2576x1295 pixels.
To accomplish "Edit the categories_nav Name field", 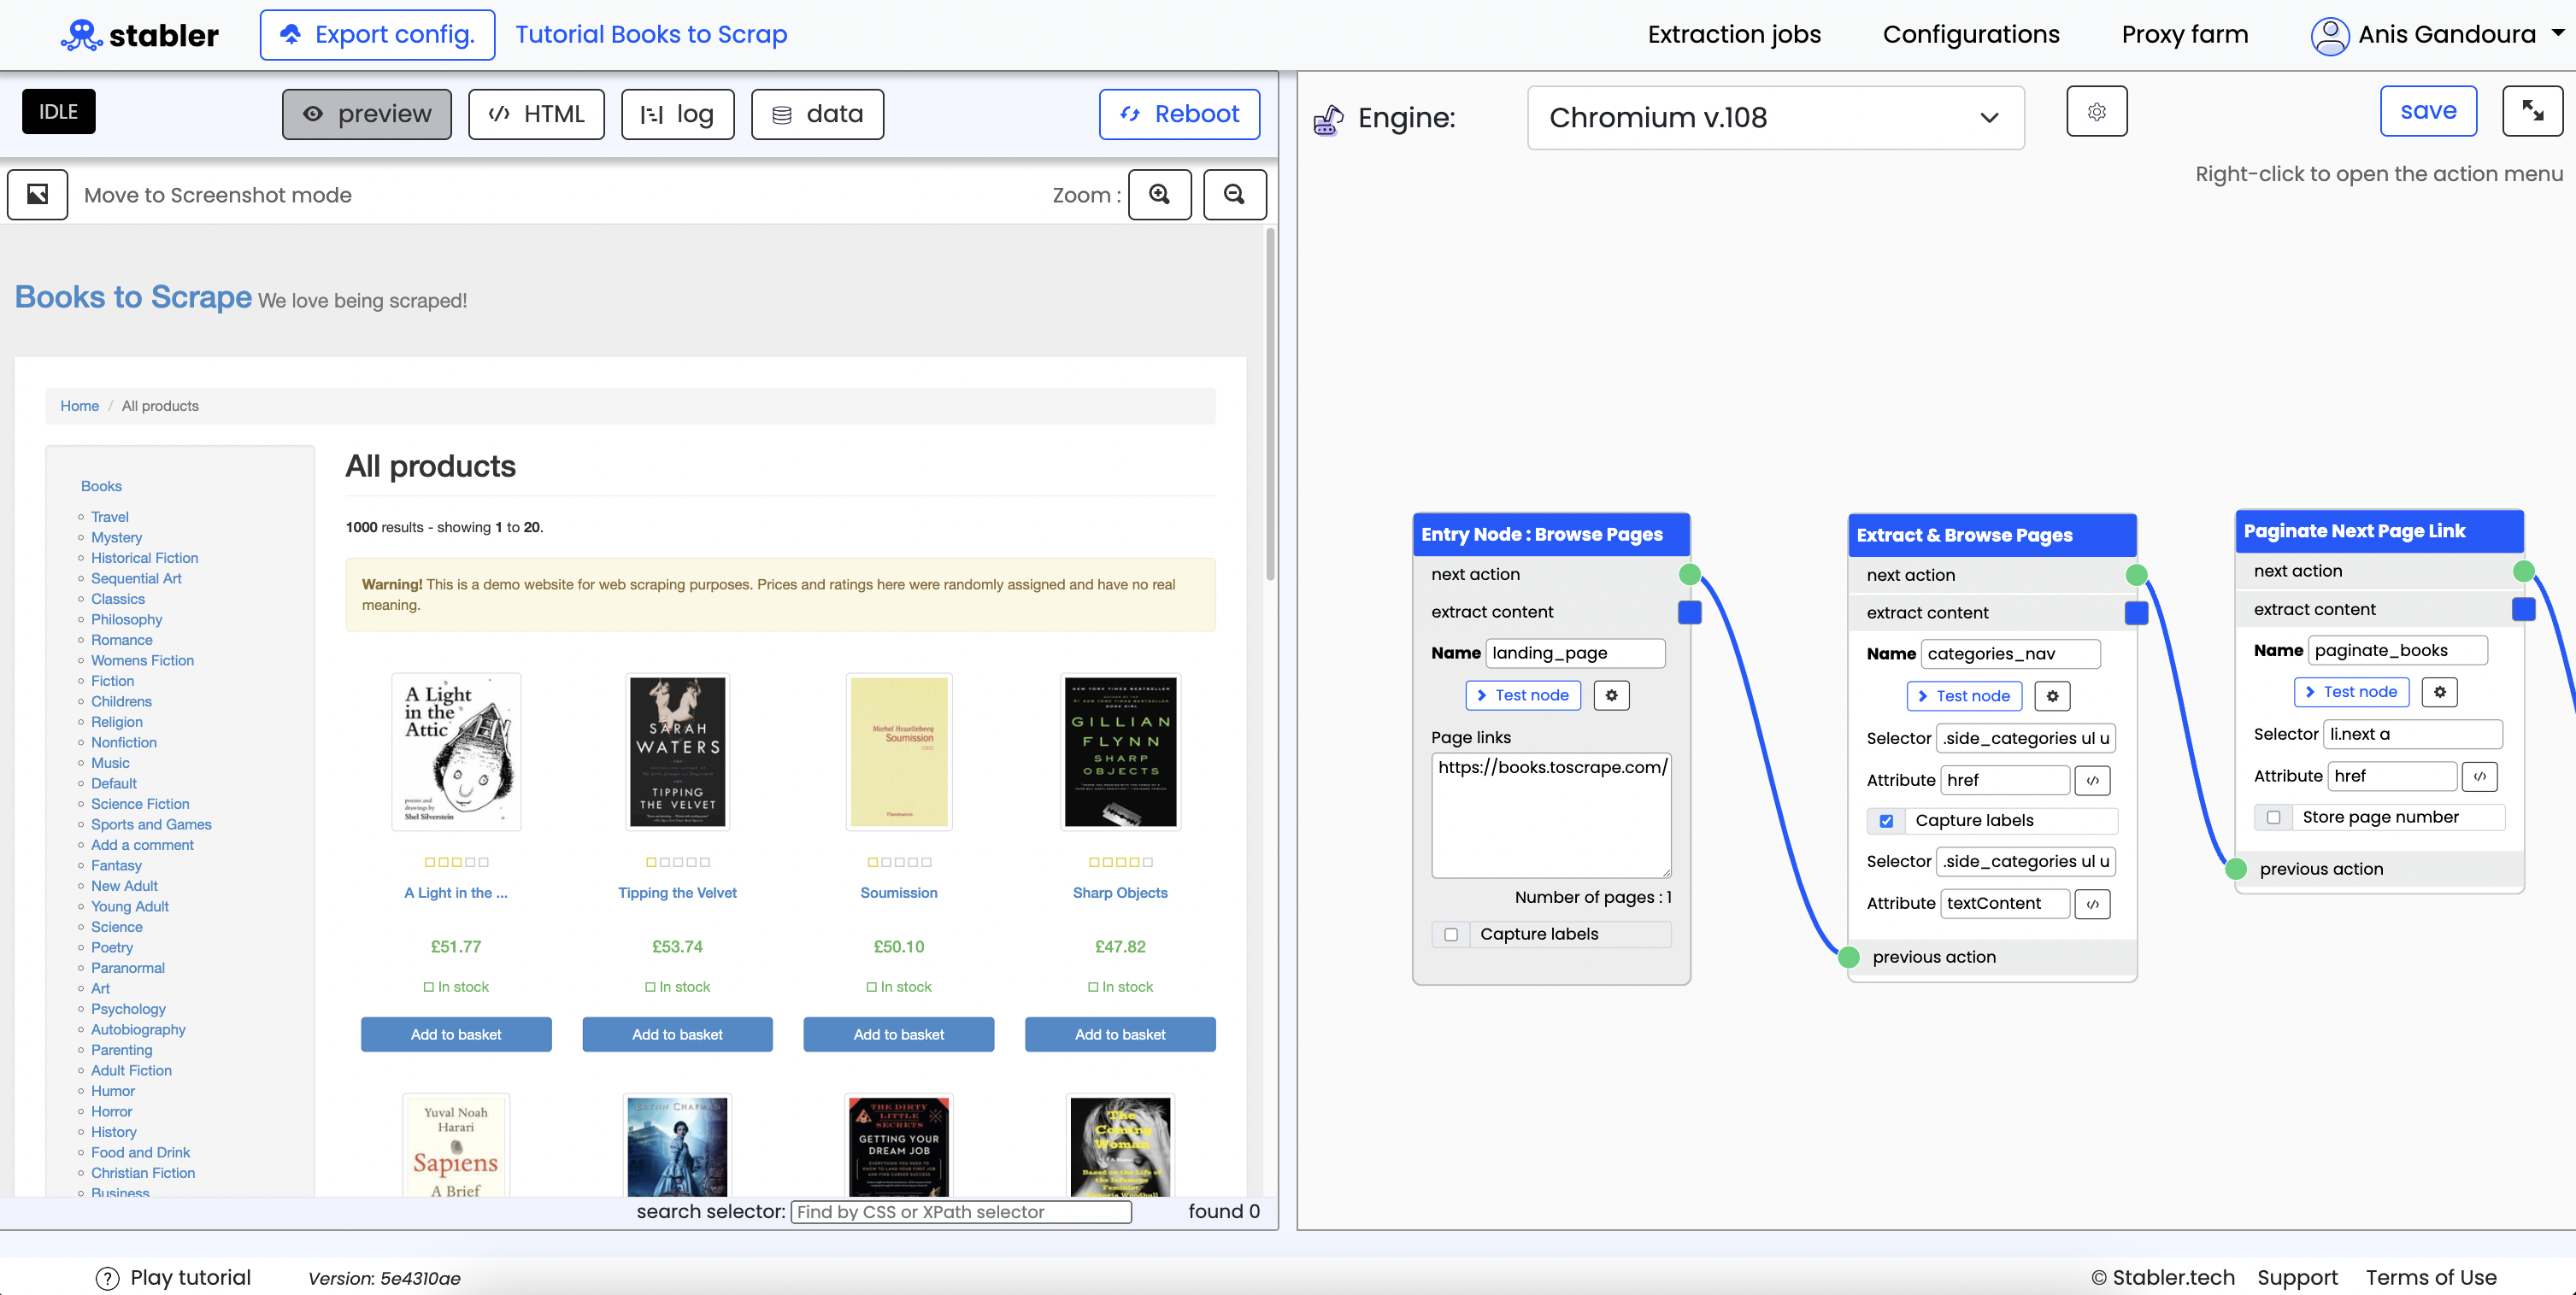I will pyautogui.click(x=2010, y=654).
